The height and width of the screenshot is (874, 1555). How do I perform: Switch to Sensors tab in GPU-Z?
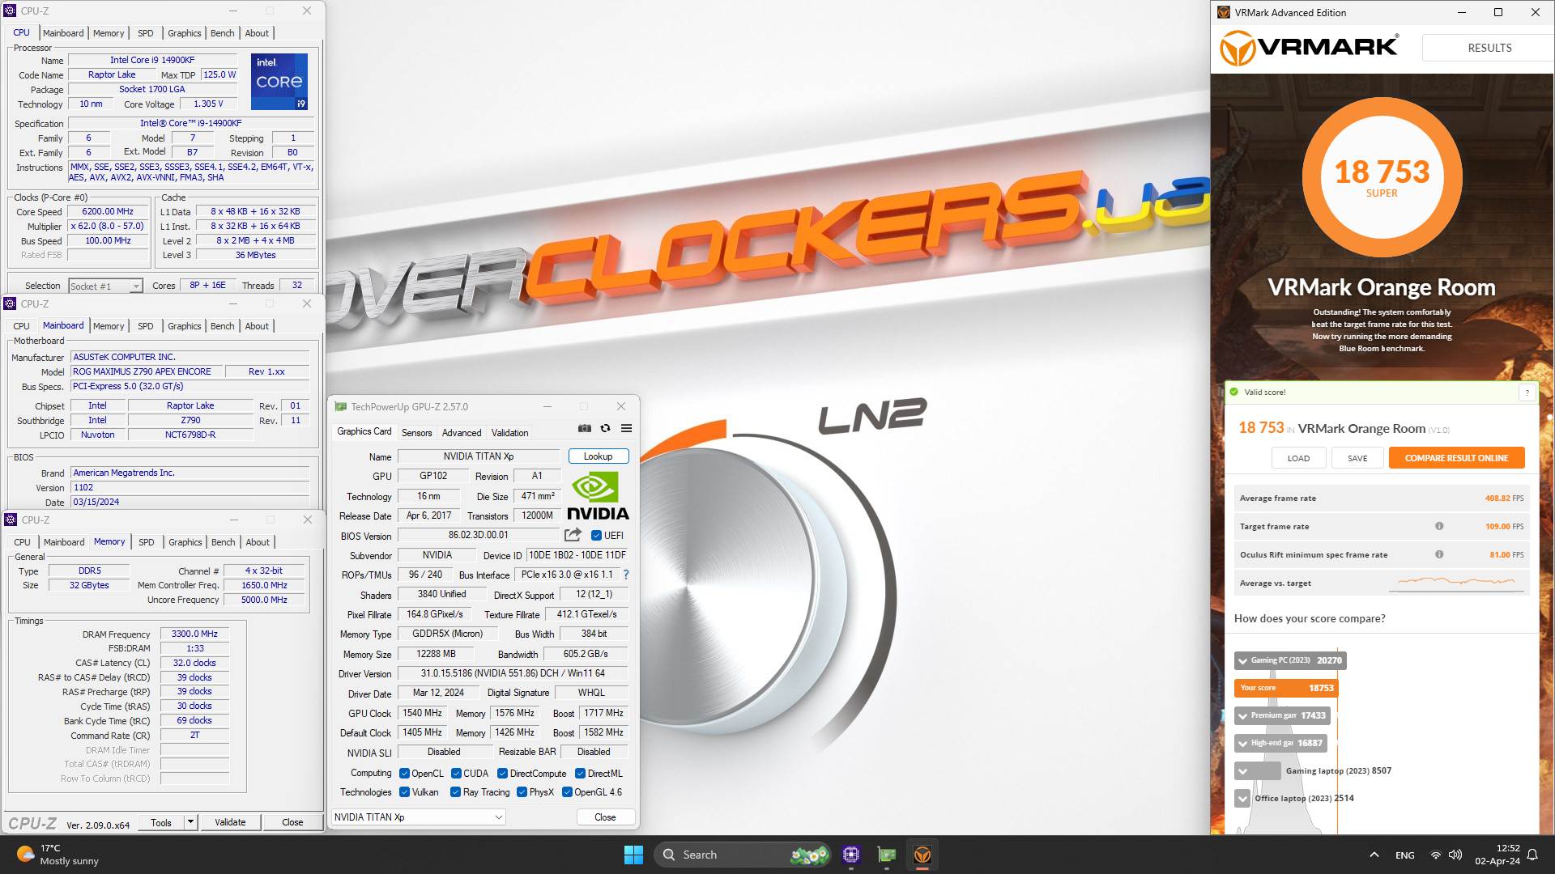(x=416, y=433)
